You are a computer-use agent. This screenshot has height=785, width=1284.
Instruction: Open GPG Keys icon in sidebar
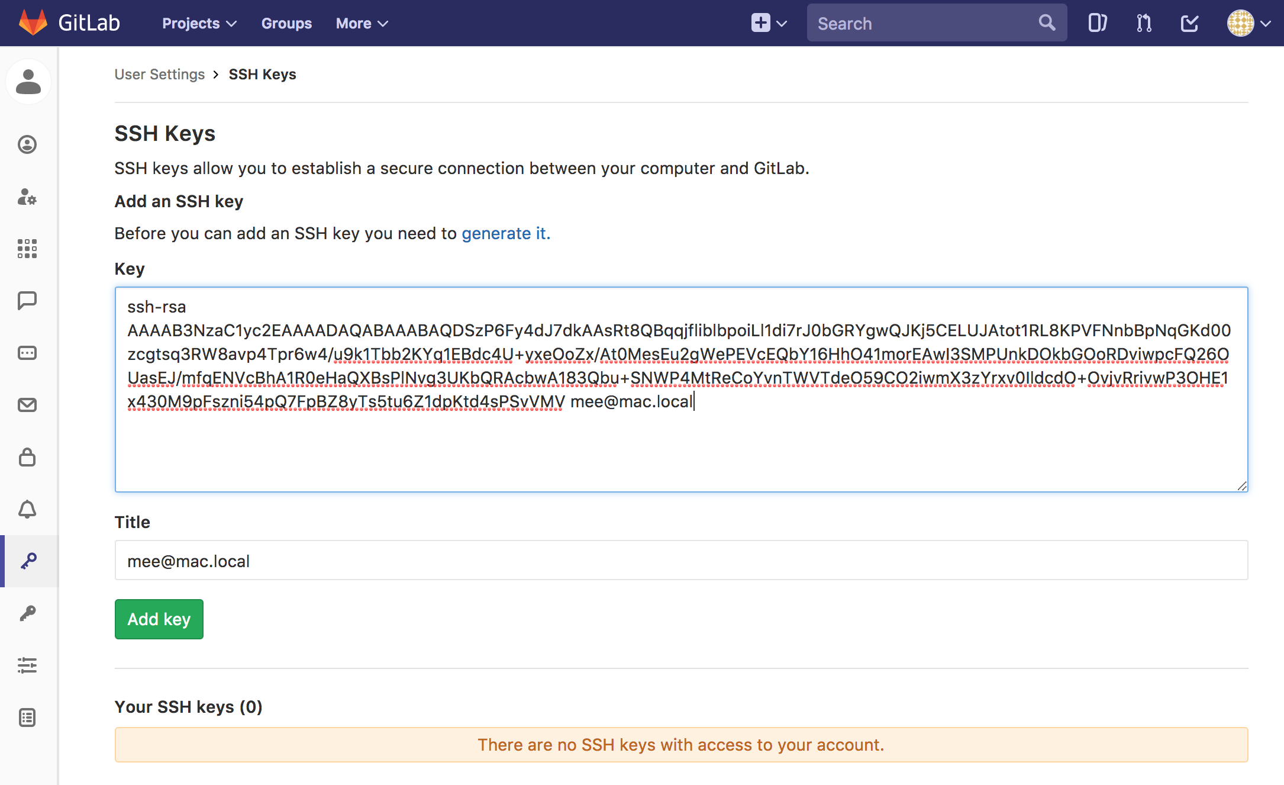coord(27,613)
